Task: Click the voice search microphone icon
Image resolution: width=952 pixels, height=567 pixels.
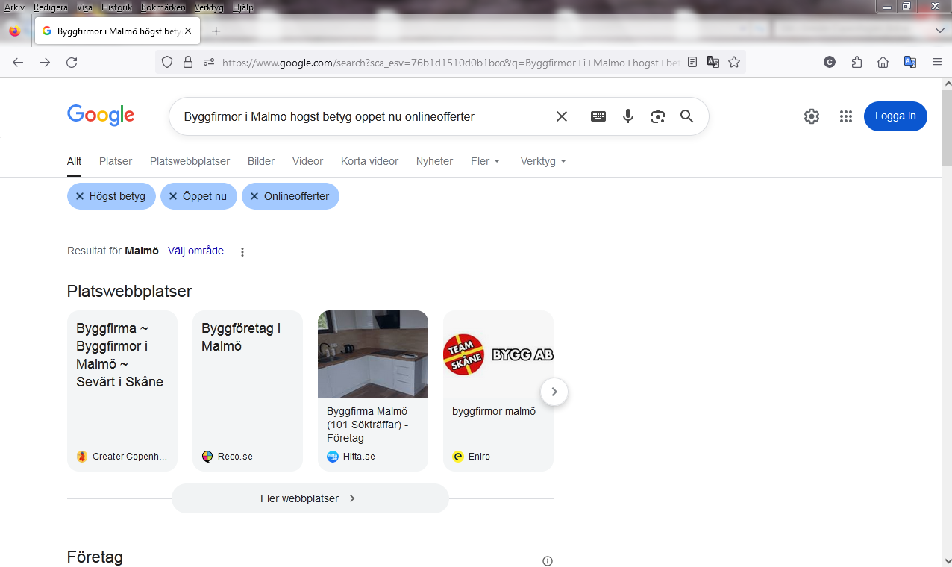Action: [628, 116]
